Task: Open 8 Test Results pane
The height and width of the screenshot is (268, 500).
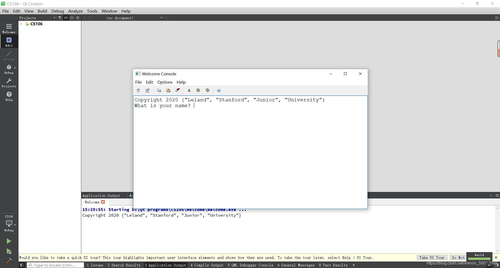Action: click(333, 265)
